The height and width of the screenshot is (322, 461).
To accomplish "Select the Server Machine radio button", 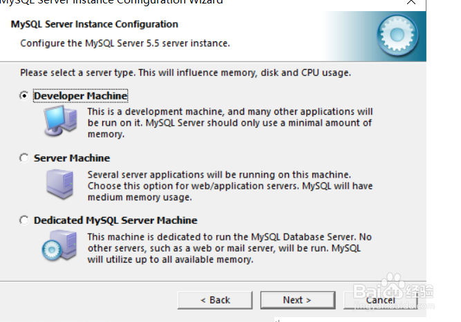I will (x=24, y=158).
